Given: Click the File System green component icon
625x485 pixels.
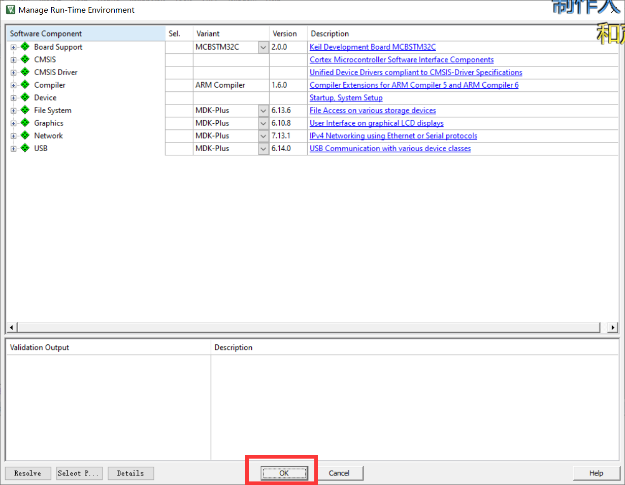Looking at the screenshot, I should coord(25,110).
